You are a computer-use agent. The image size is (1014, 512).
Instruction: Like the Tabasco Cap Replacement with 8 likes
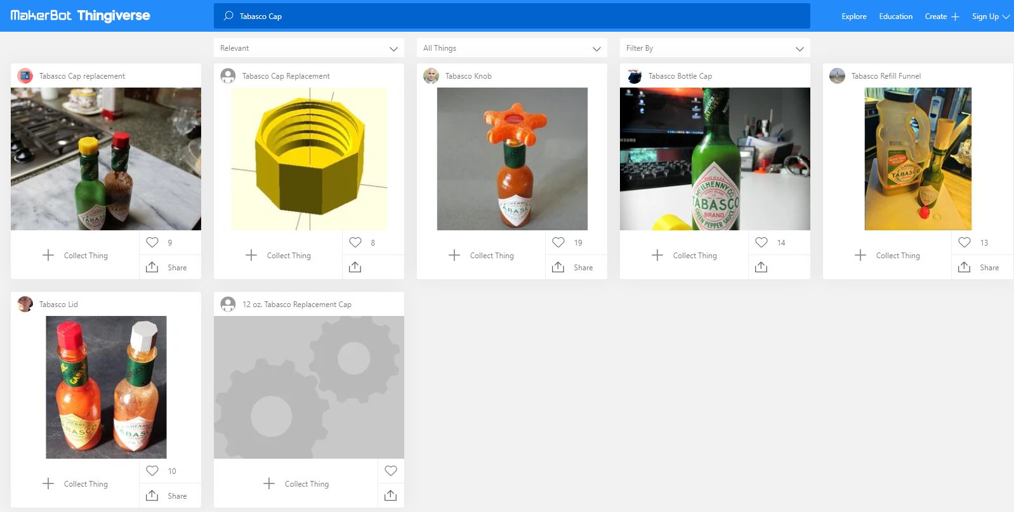tap(355, 242)
